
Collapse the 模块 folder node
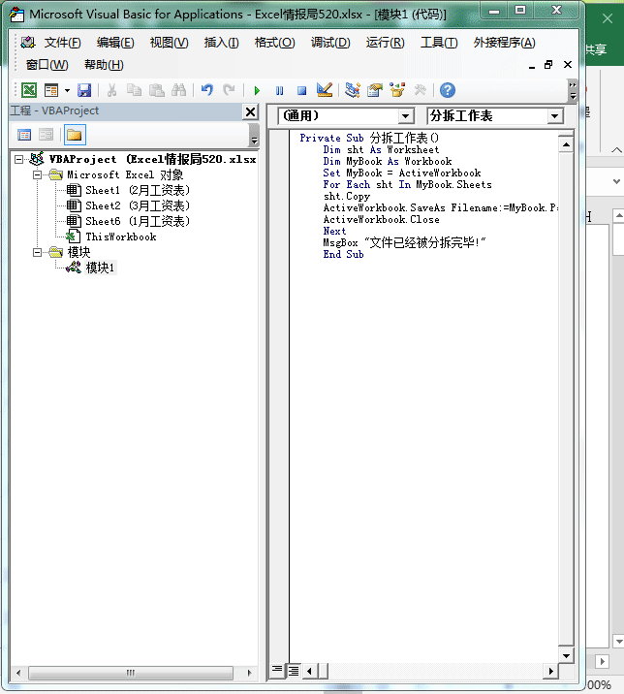tap(37, 252)
